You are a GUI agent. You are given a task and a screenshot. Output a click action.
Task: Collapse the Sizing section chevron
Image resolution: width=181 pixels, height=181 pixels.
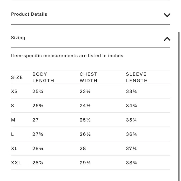pyautogui.click(x=167, y=39)
